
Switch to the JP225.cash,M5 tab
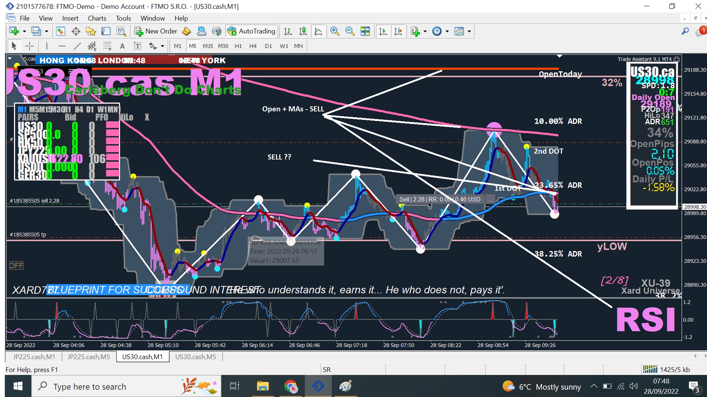tap(88, 357)
